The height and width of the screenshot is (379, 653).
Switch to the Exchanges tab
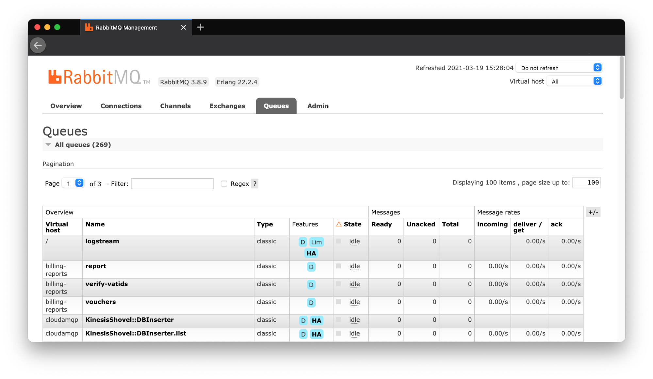tap(227, 106)
